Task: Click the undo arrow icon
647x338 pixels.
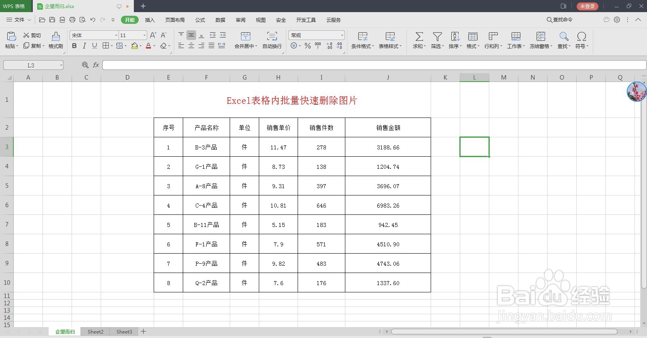Action: click(93, 19)
